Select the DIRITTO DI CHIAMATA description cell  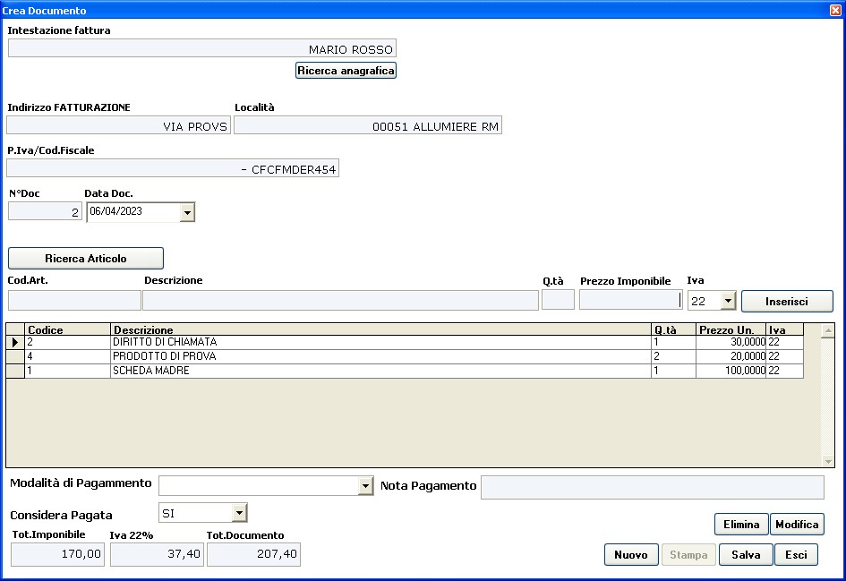tap(380, 342)
